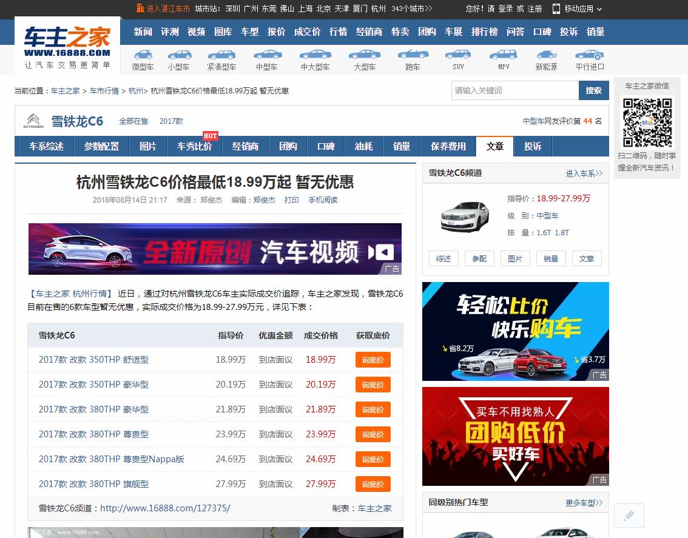Open 2017款 改款 350THP 豪华型 link
Screen dimensions: 688x538
click(93, 385)
